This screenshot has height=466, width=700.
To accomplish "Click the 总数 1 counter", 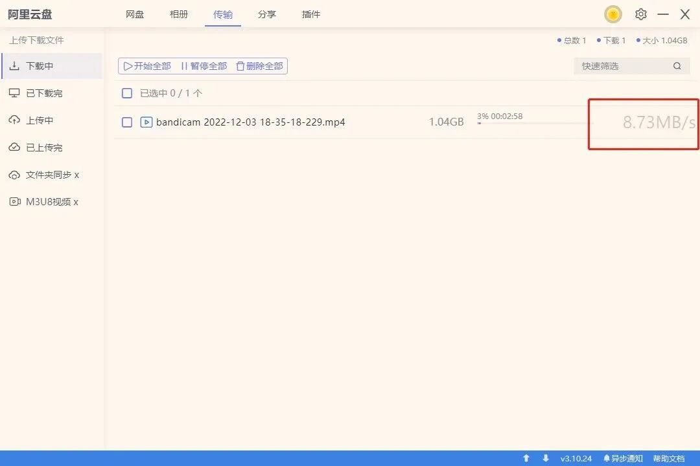I will 572,41.
